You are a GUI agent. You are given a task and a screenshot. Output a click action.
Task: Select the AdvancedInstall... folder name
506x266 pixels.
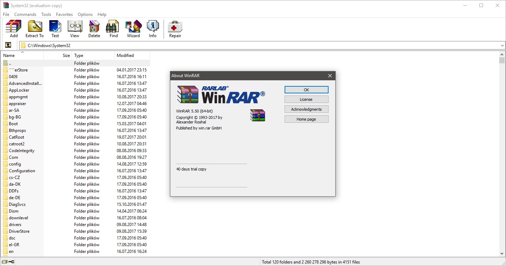click(26, 83)
